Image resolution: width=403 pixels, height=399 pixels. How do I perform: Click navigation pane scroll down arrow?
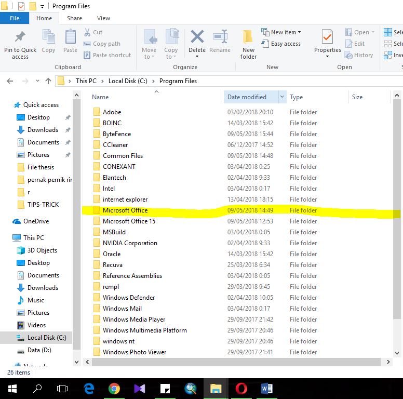[x=76, y=362]
